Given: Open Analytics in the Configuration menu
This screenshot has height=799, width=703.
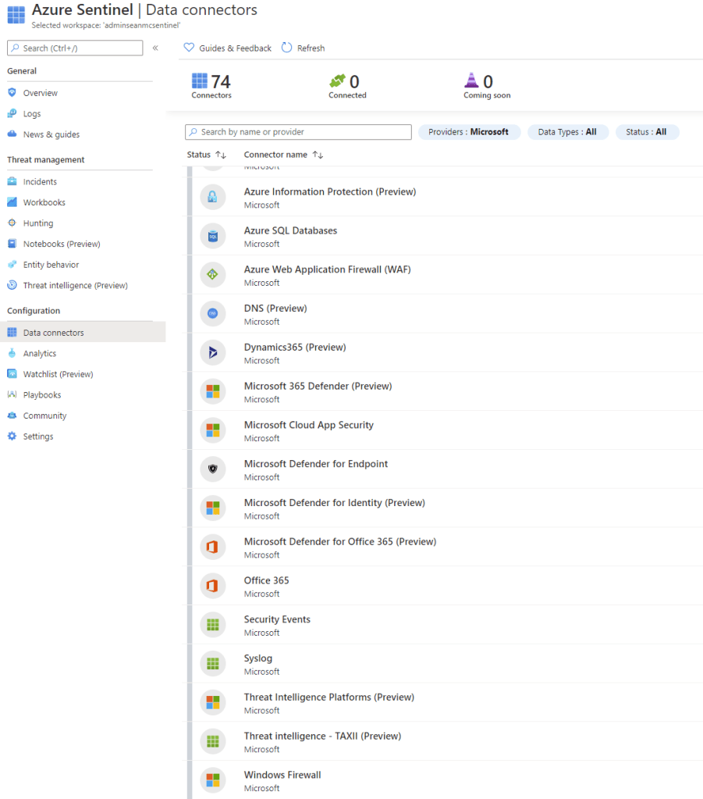Looking at the screenshot, I should [39, 353].
